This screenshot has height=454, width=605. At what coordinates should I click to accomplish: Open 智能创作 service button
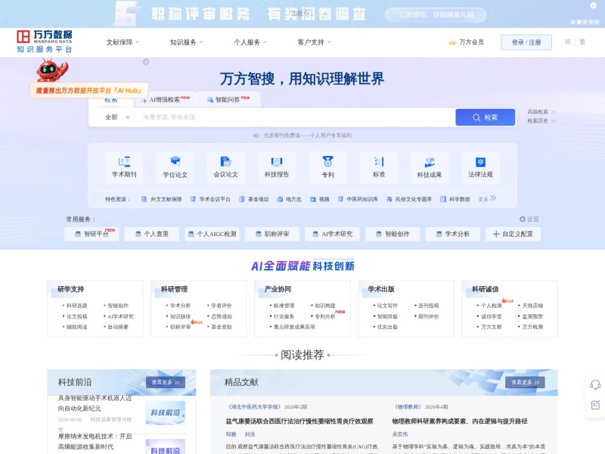(392, 234)
